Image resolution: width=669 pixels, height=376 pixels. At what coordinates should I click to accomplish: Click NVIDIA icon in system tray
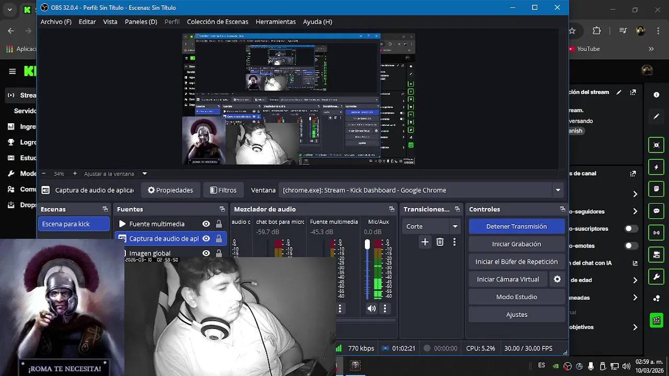556,366
